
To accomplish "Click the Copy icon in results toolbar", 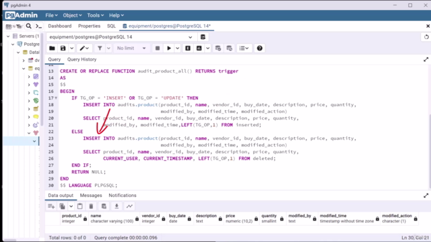I will (63, 206).
